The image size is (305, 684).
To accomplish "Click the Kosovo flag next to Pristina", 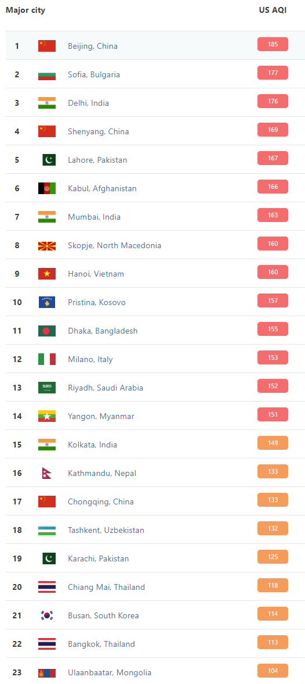I will (46, 302).
